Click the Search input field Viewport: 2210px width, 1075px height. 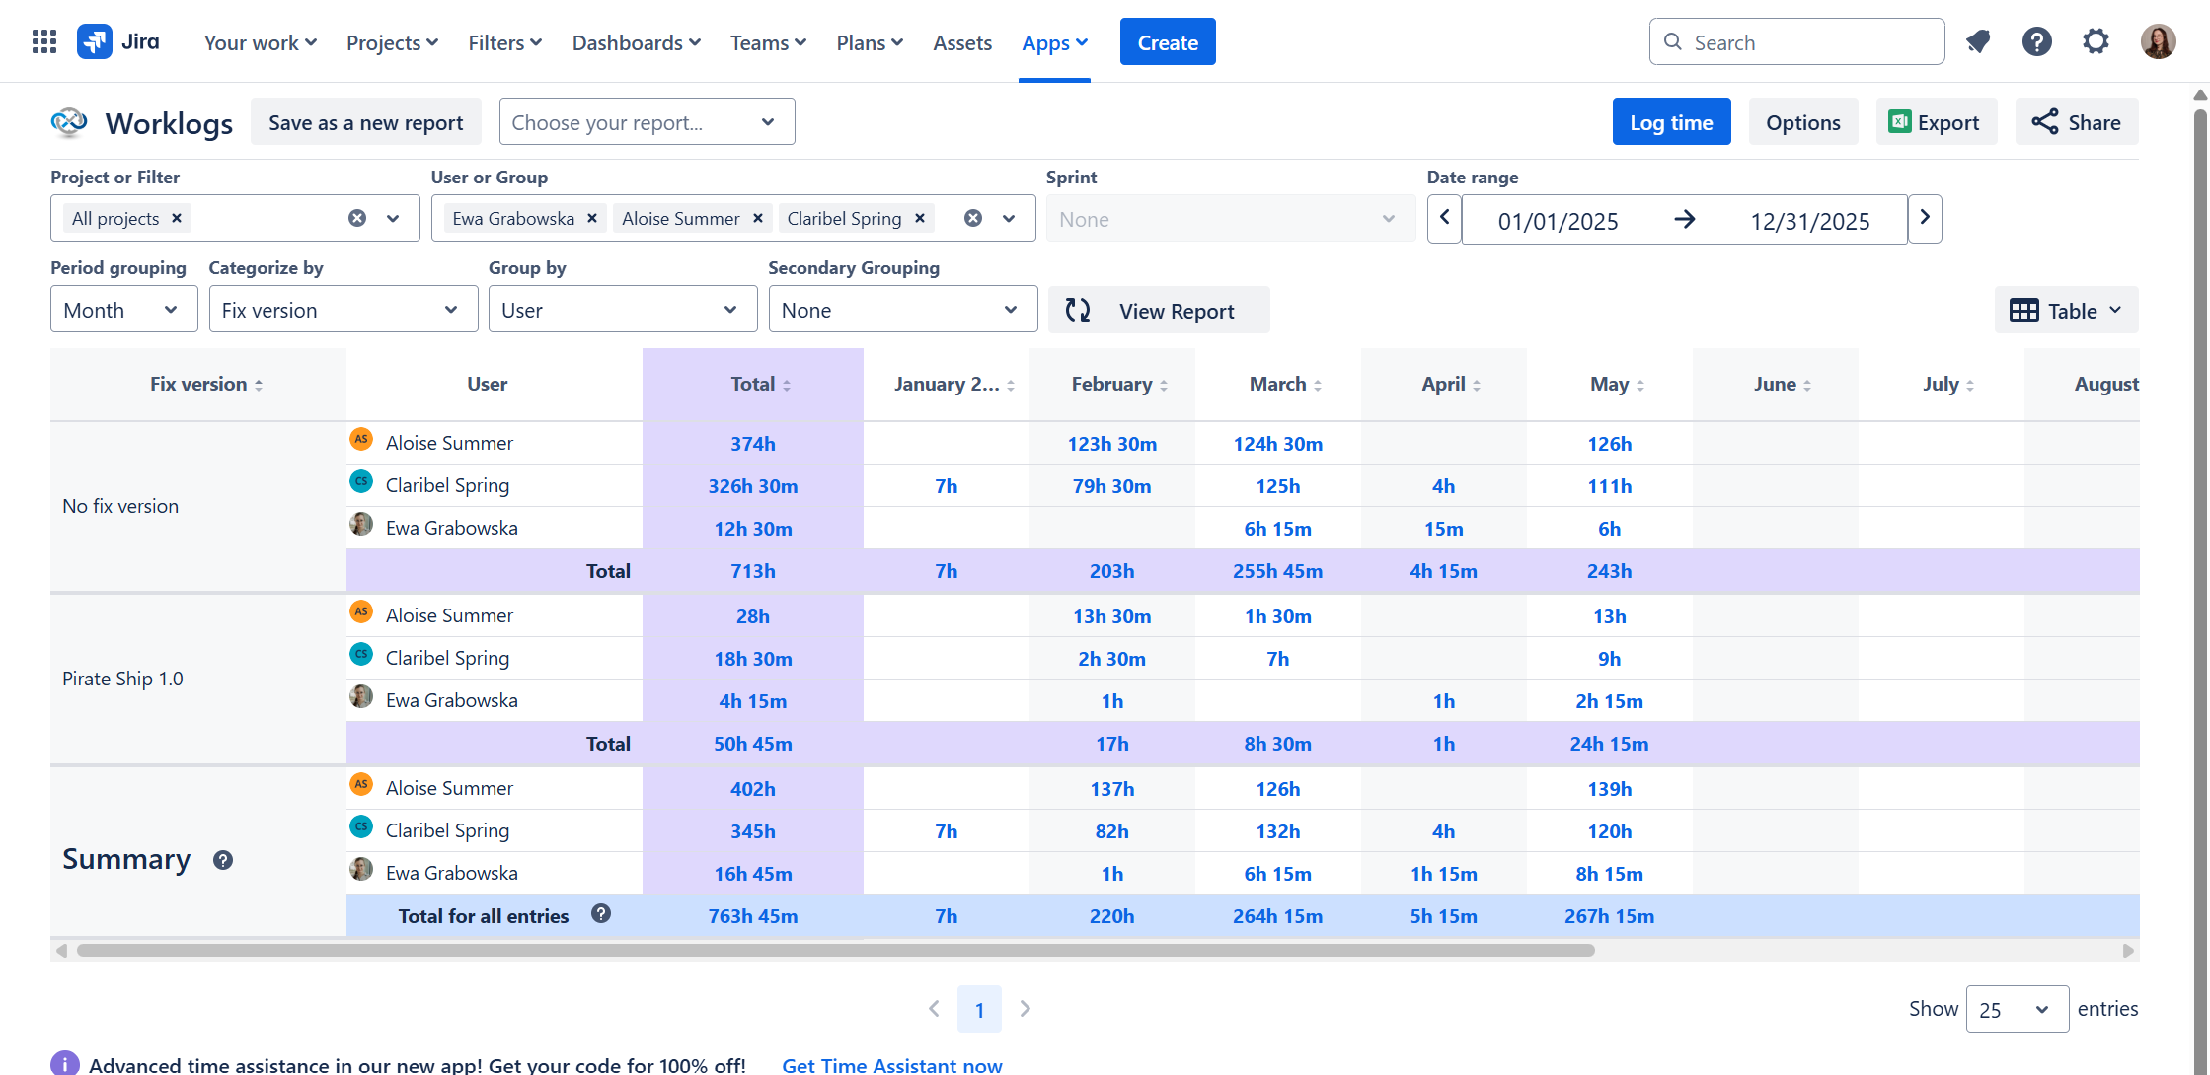pos(1797,42)
